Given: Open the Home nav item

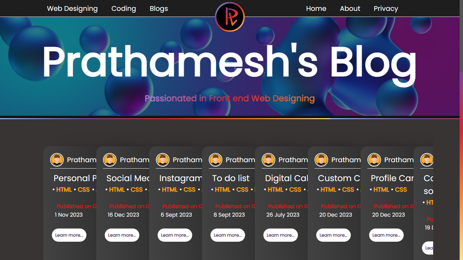Looking at the screenshot, I should coord(316,8).
